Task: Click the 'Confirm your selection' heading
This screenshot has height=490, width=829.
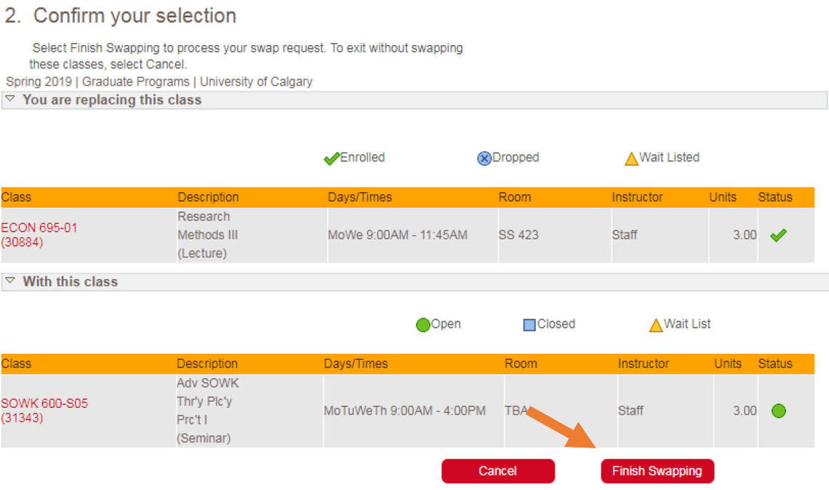Action: pyautogui.click(x=135, y=16)
